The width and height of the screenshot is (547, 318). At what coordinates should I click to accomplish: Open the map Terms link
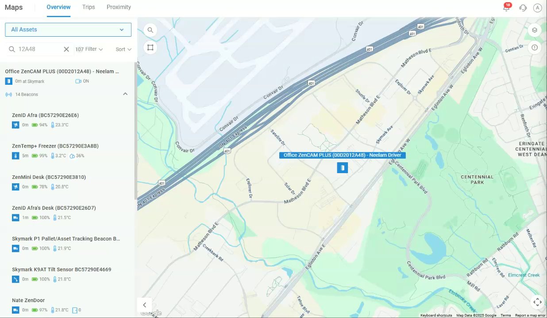point(505,315)
